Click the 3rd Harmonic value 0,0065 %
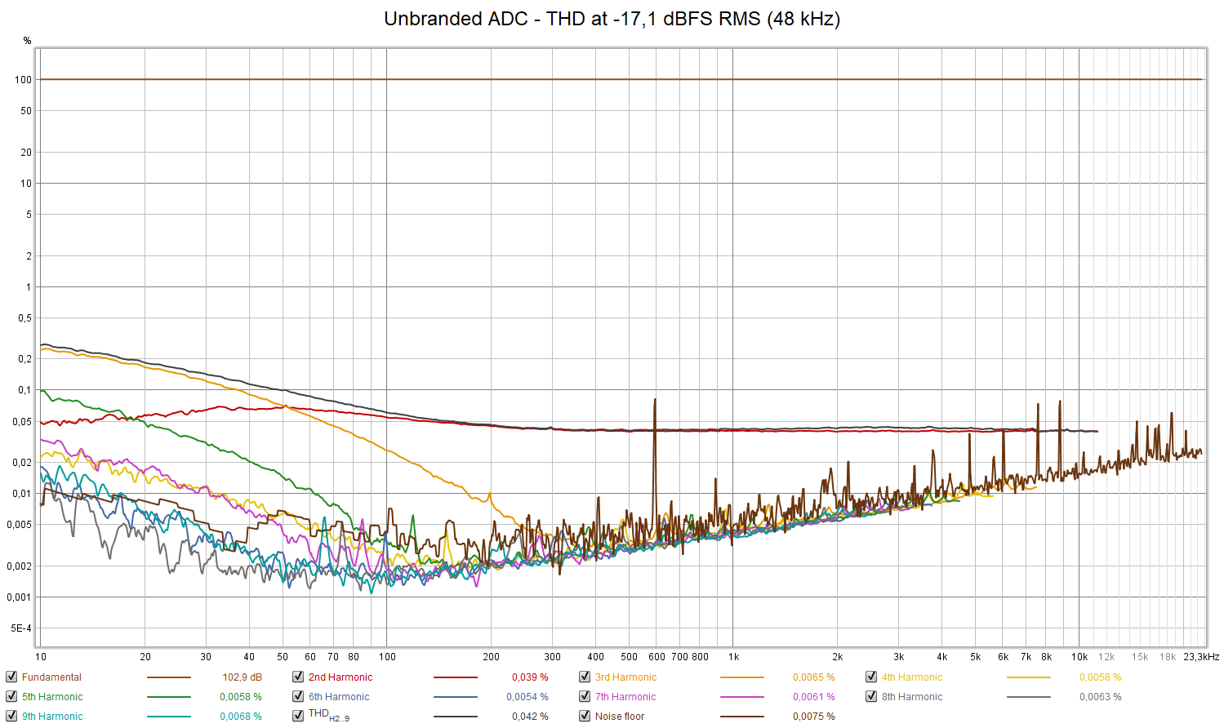Image resolution: width=1224 pixels, height=728 pixels. click(x=814, y=677)
